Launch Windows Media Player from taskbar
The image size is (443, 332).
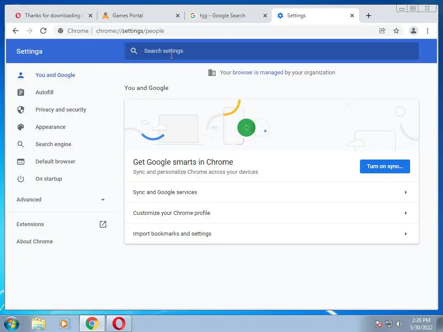click(65, 323)
